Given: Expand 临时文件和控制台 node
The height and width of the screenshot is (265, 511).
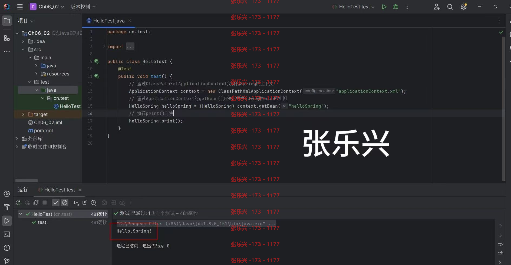Looking at the screenshot, I should [x=17, y=147].
